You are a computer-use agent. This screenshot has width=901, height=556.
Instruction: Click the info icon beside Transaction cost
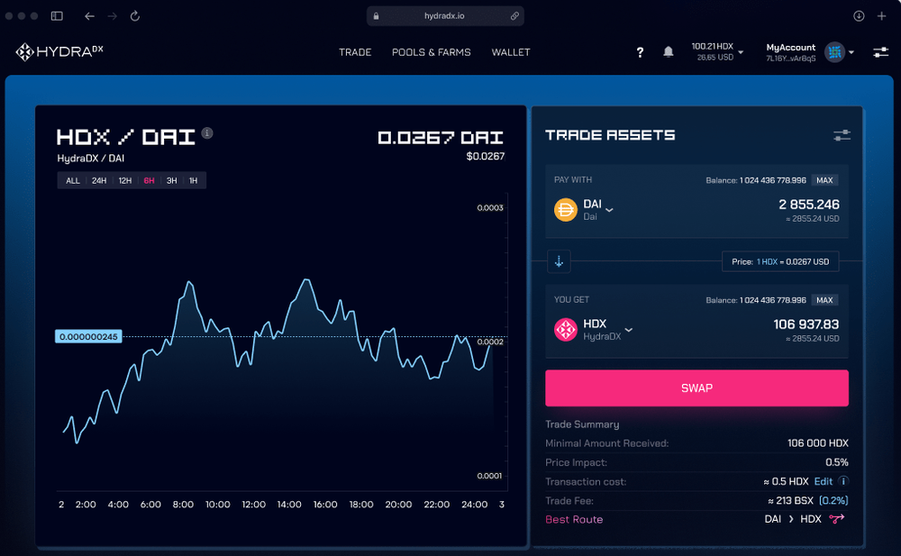842,481
